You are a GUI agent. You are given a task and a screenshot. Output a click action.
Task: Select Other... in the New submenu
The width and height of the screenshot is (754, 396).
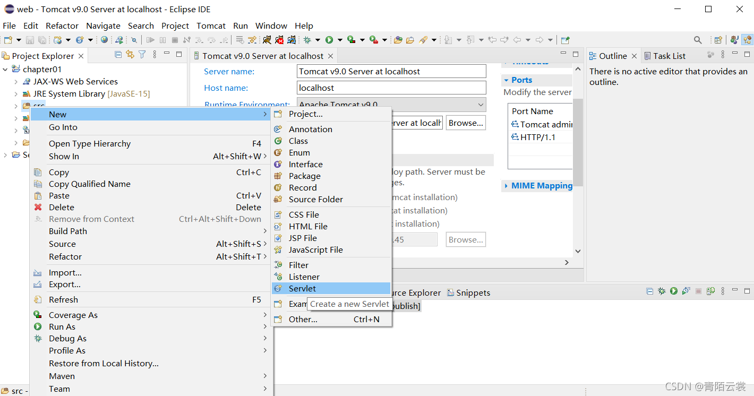coord(331,319)
